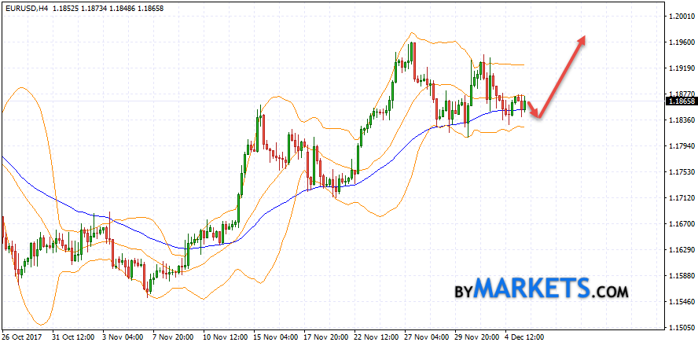Select the 1.19600 price level label
Viewport: 698px width, 346px height.
pyautogui.click(x=681, y=42)
